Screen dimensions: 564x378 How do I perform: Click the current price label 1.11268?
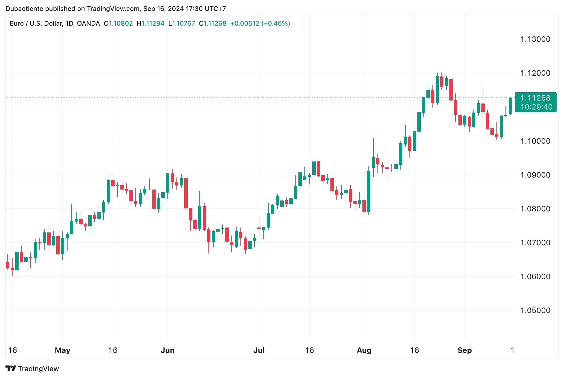[535, 98]
